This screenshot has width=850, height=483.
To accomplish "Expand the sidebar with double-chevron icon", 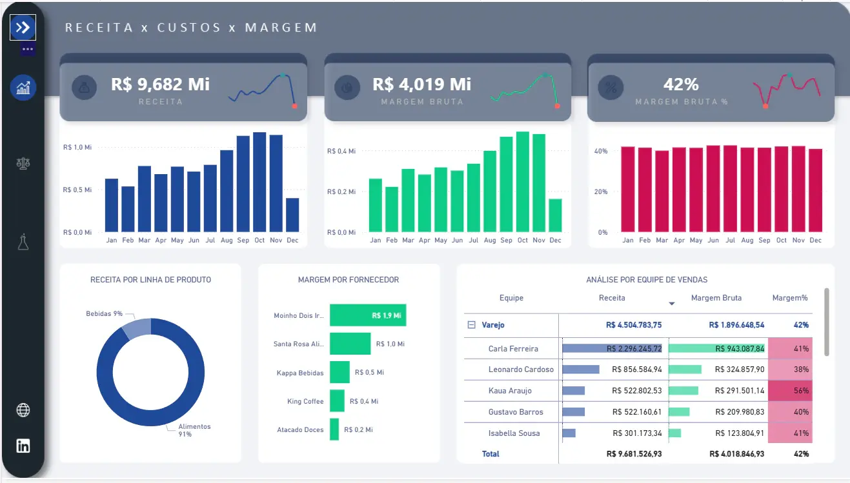I will tap(23, 27).
